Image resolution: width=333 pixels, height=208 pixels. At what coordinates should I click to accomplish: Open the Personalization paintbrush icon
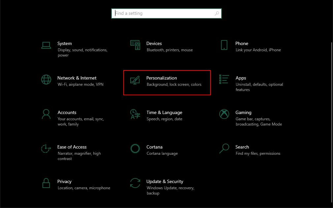point(135,80)
